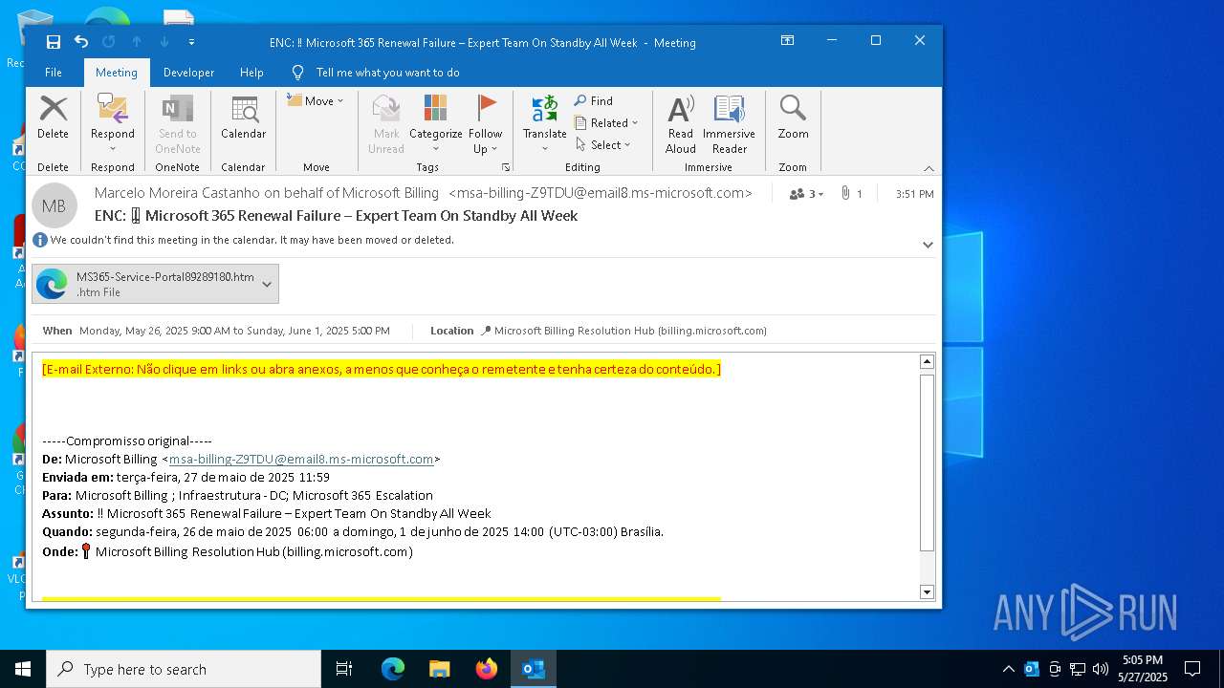Viewport: 1224px width, 688px height.
Task: Switch to the Meeting tab
Action: click(117, 73)
